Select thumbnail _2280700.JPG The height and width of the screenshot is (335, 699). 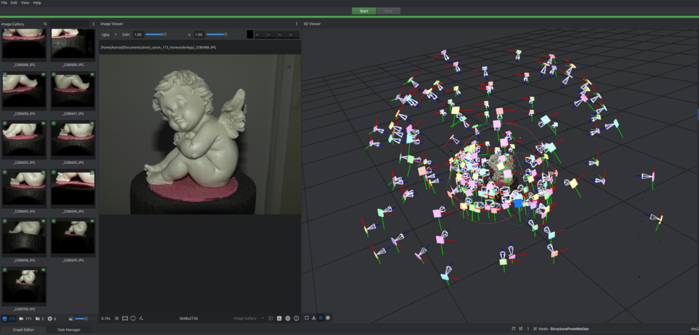coord(24,289)
